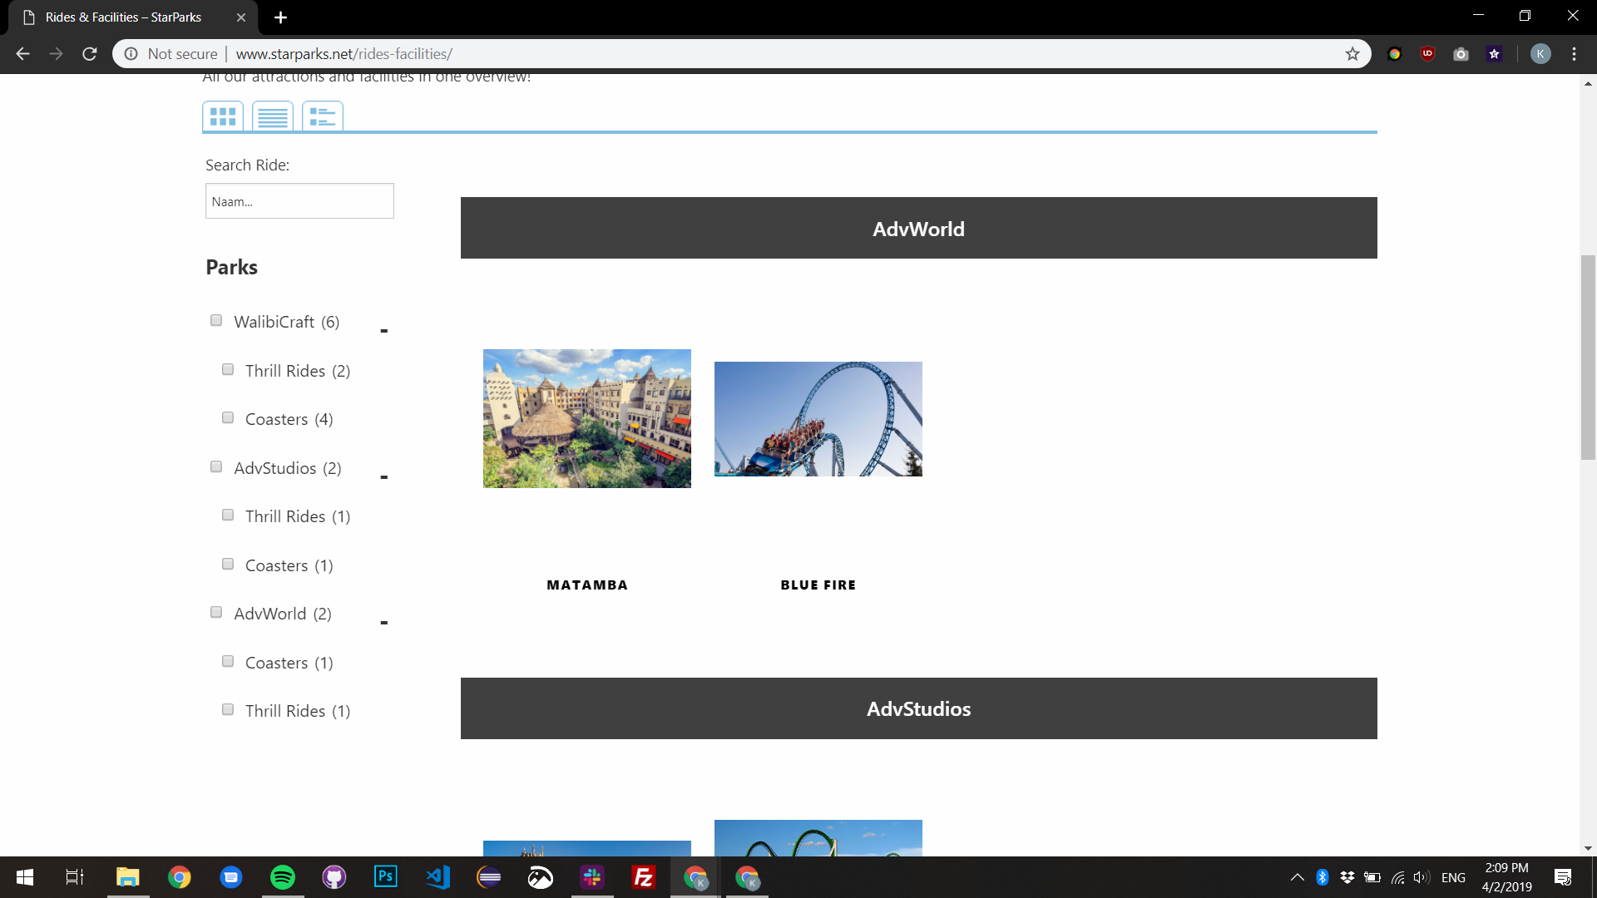Switch to the grid view layout
The width and height of the screenshot is (1597, 898).
(x=223, y=116)
